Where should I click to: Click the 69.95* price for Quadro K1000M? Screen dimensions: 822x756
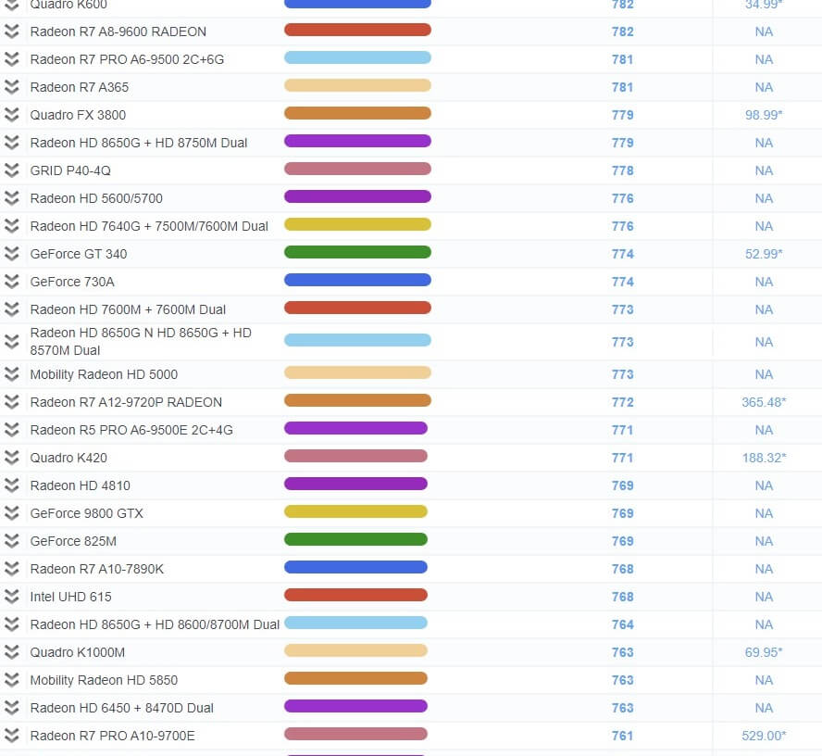(x=764, y=652)
